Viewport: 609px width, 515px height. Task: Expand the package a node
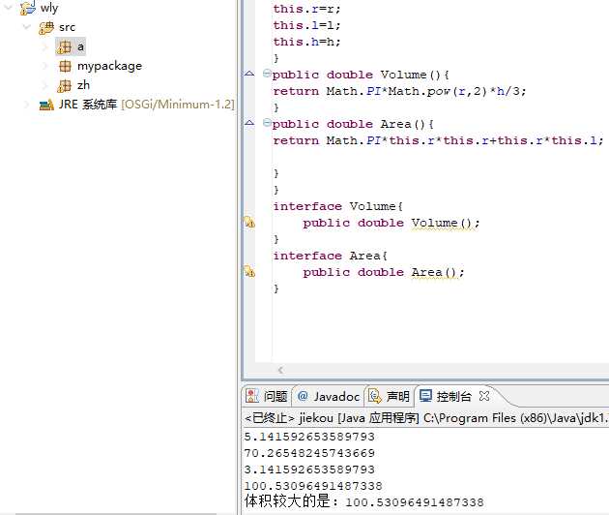point(45,47)
